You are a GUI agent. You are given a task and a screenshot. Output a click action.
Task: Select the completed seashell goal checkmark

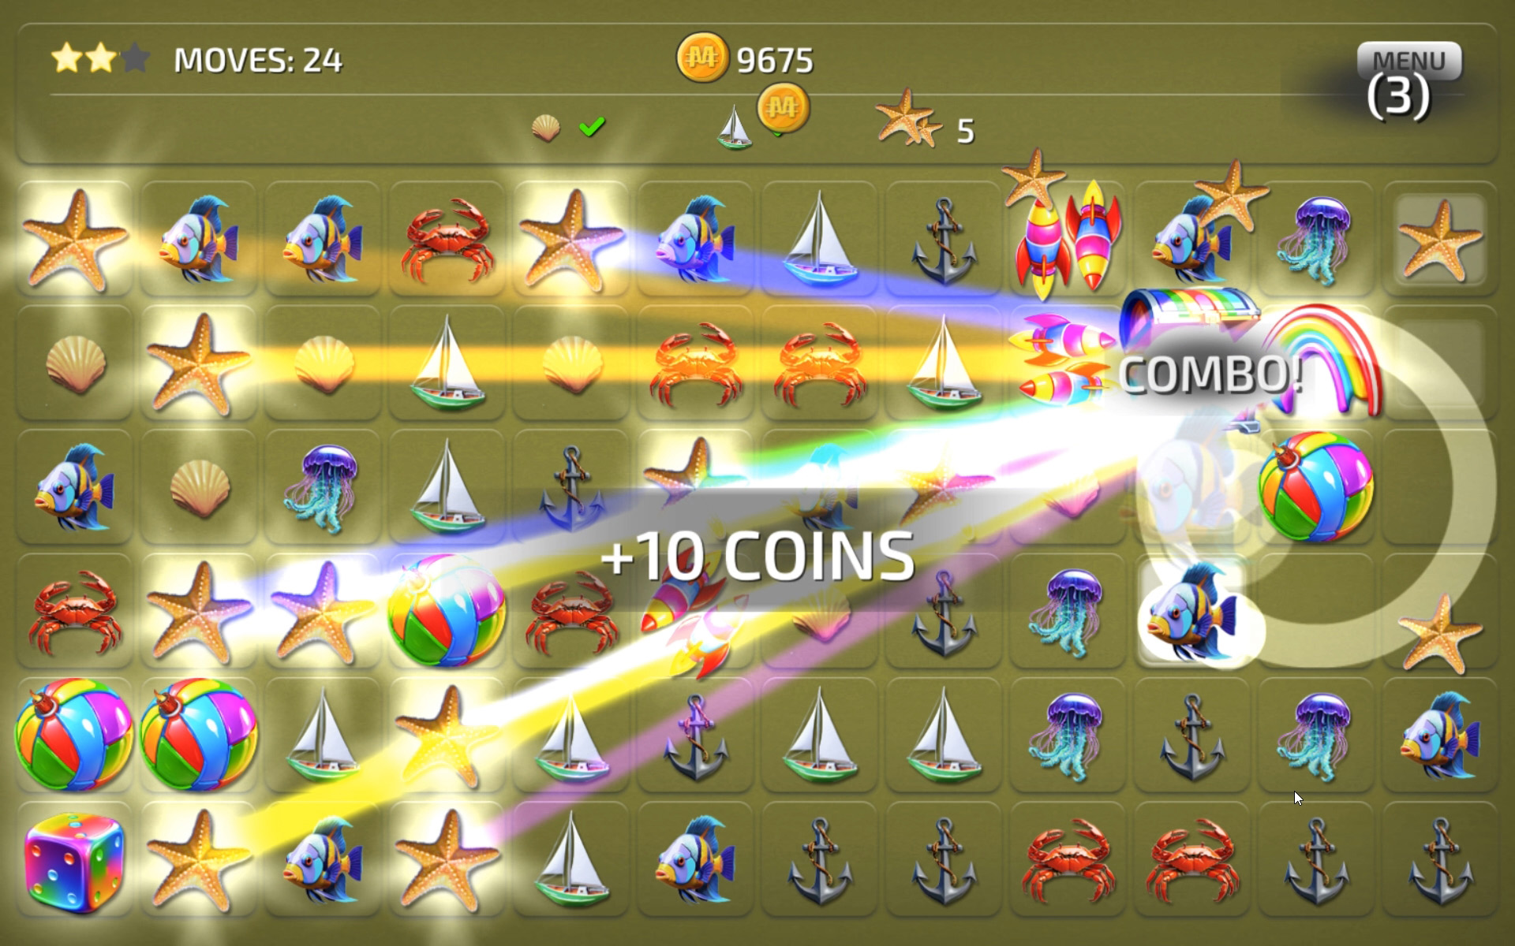click(592, 126)
